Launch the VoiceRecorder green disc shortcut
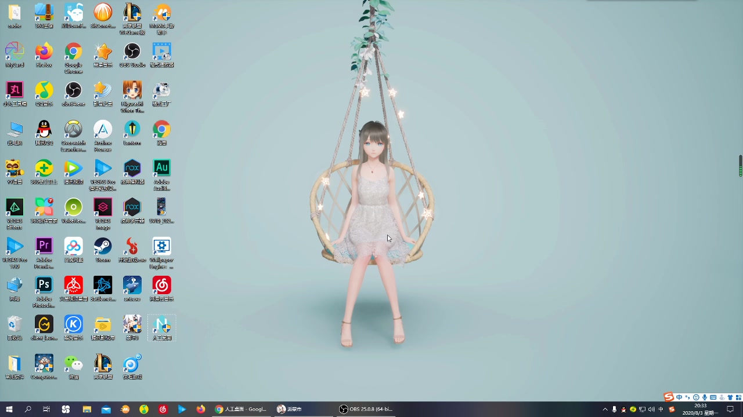 pyautogui.click(x=73, y=211)
